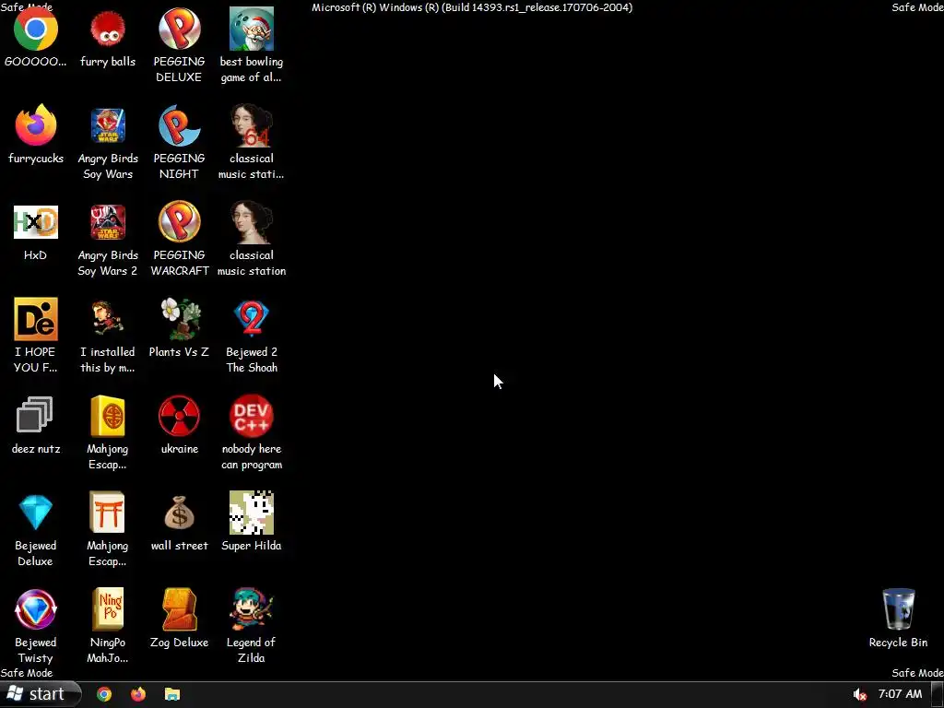Select the I installed this by m... icon

pos(108,319)
